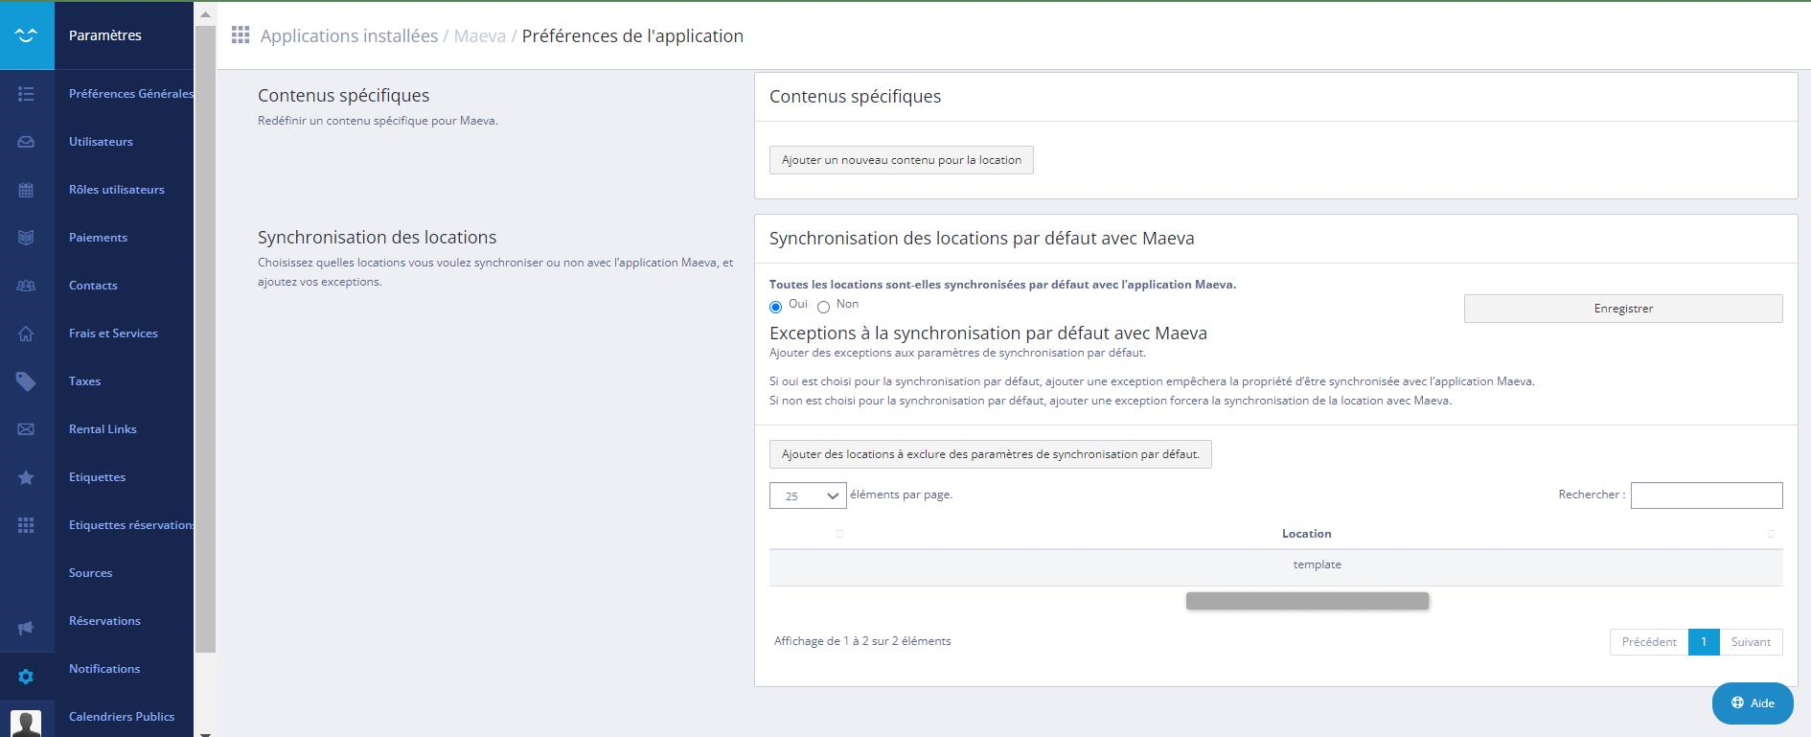Click the horizontal scrollbar under the table
The height and width of the screenshot is (737, 1811).
1307,601
